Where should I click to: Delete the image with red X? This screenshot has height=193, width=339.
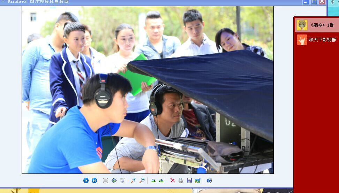coord(173,180)
